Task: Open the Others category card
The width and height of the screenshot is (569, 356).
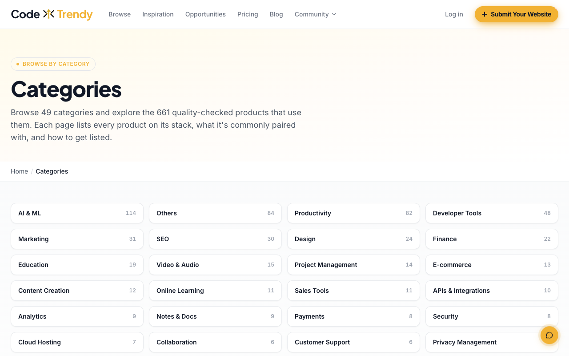Action: coord(215,213)
